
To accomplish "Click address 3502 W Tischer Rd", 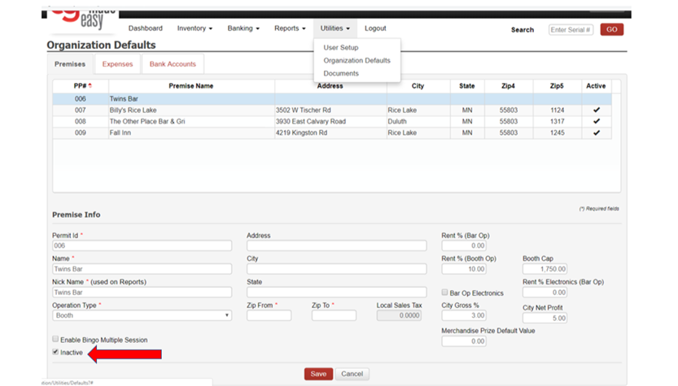I will point(303,110).
